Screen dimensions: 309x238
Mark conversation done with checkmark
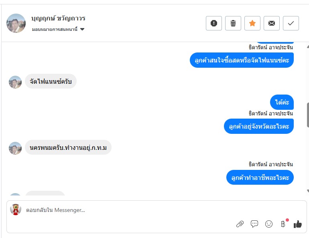click(x=291, y=23)
